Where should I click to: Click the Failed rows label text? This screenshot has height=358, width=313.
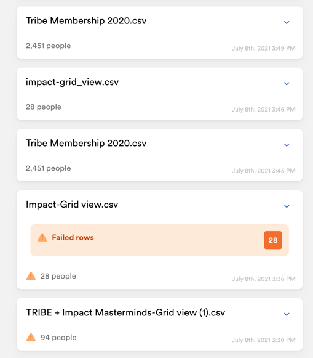(73, 237)
